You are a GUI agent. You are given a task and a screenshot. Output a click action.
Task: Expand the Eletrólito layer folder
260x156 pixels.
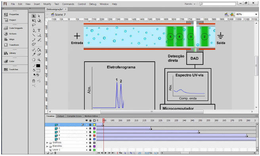[x=47, y=146]
